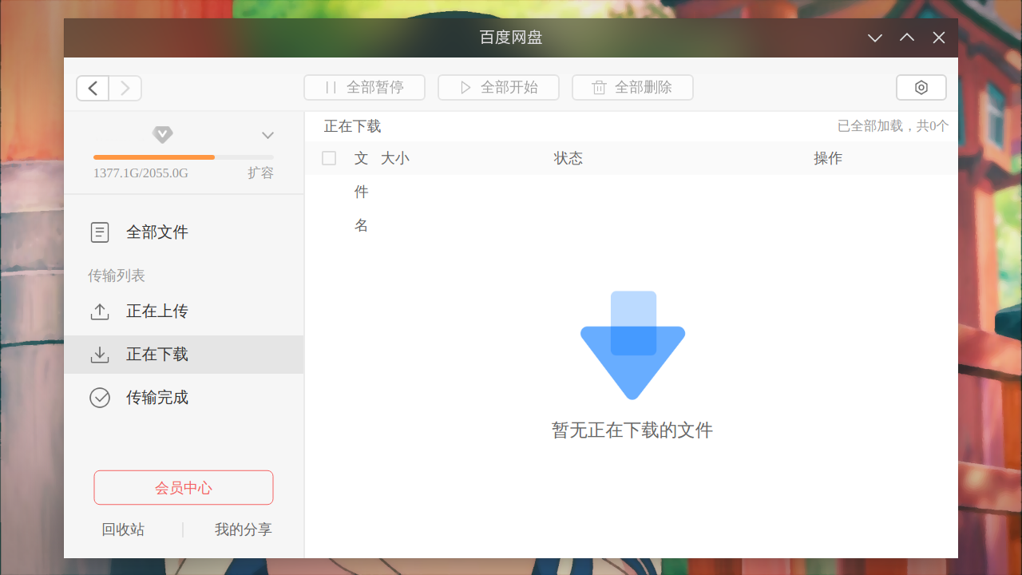Expand the account dropdown chevron
The height and width of the screenshot is (575, 1022).
268,135
